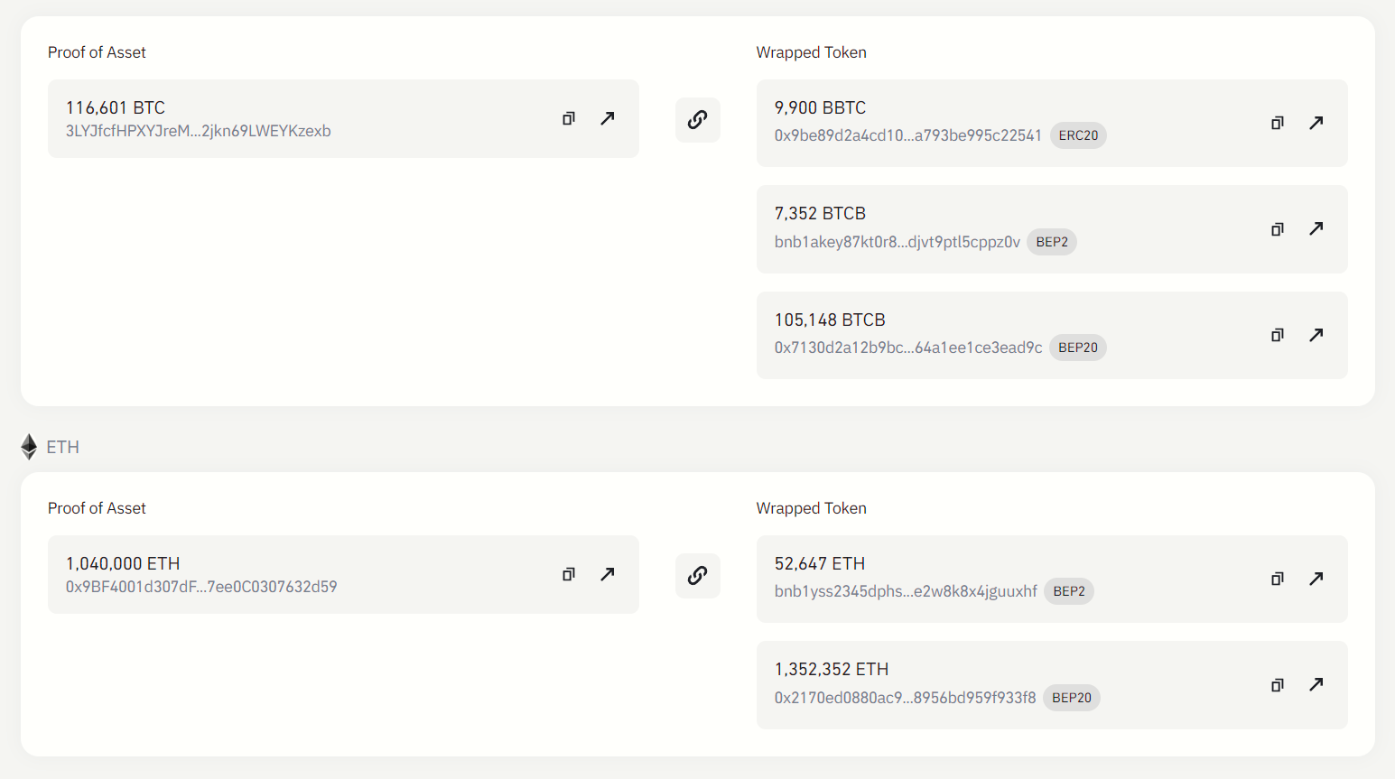Open the 105,148 BTCB address externally

pos(1316,335)
